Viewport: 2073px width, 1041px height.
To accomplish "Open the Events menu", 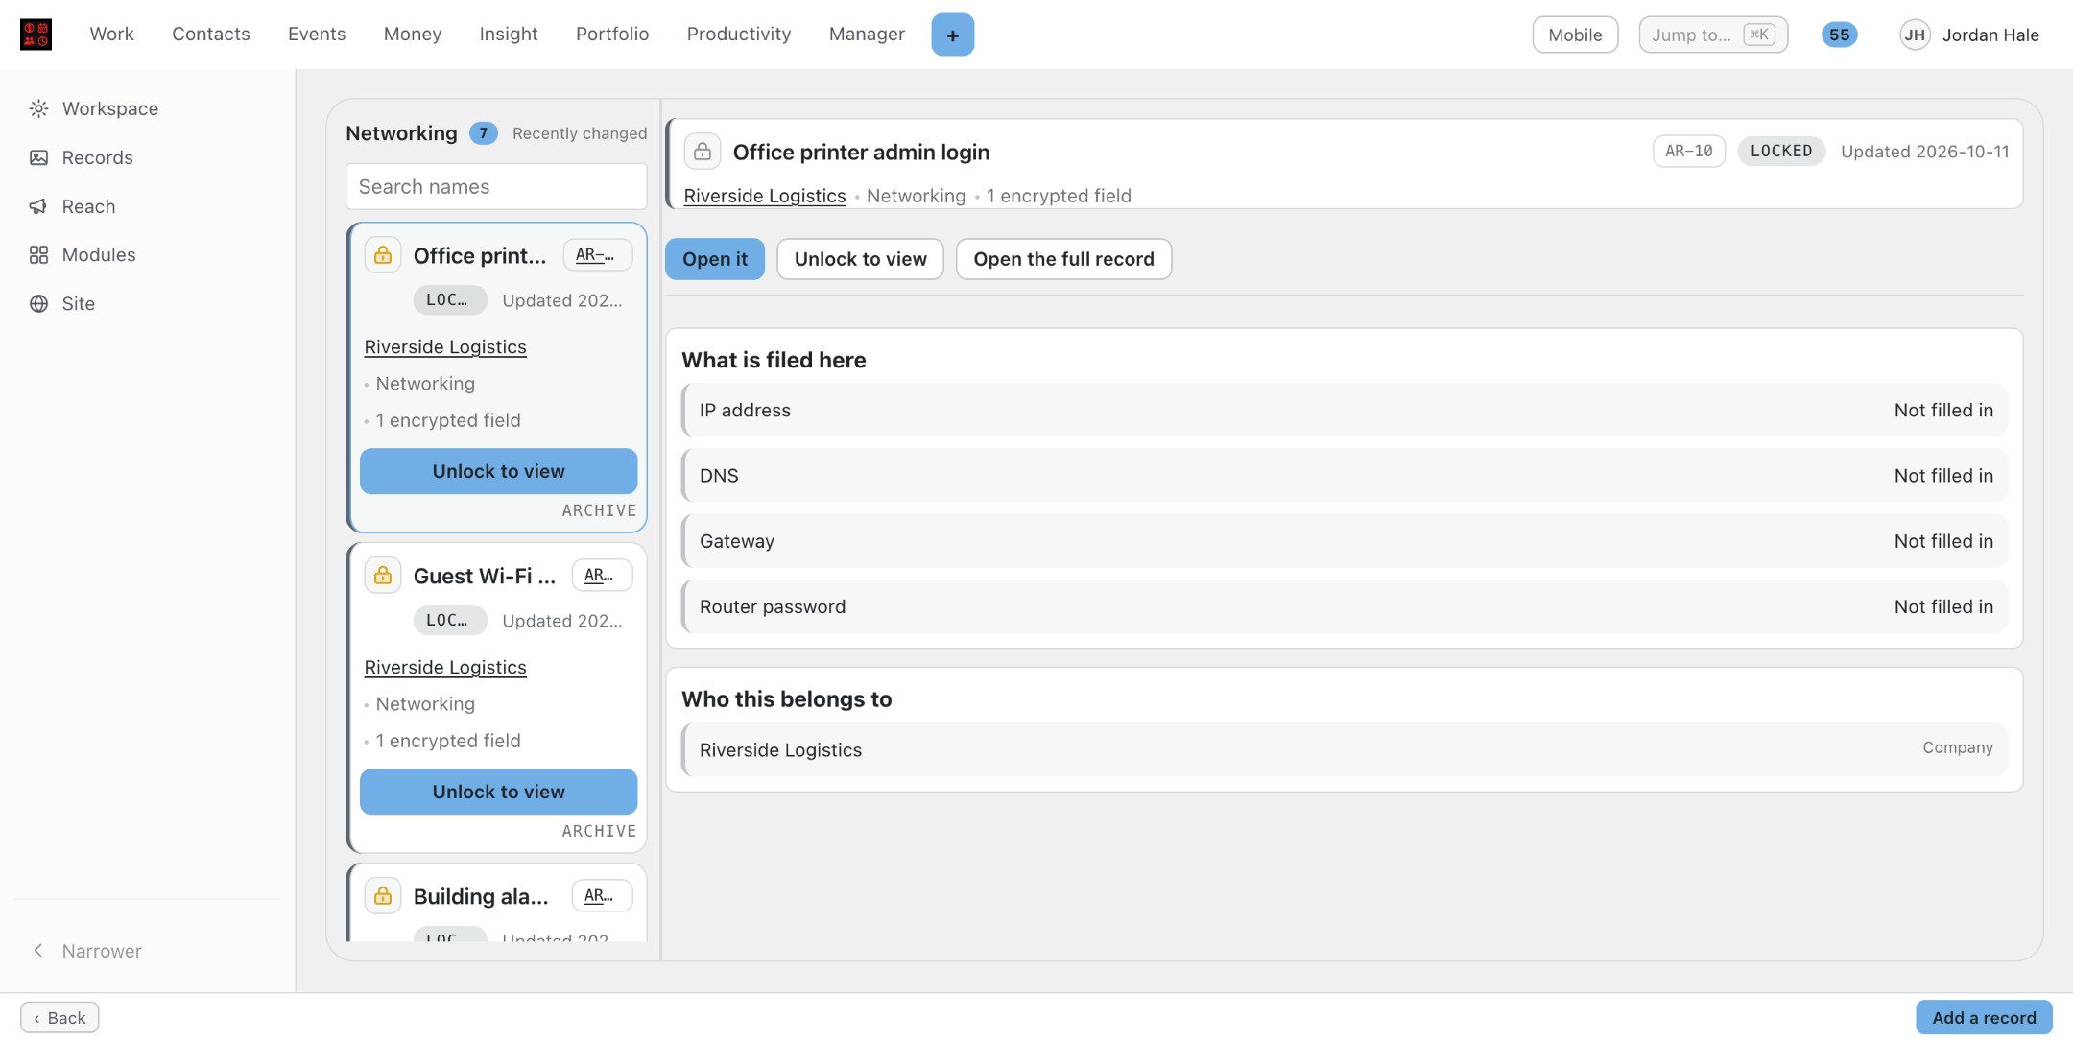I will click(x=317, y=34).
